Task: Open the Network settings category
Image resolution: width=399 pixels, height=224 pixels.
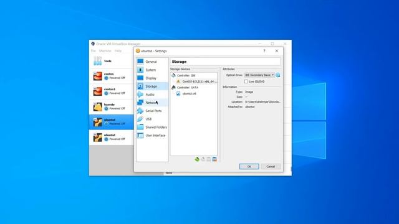Action: pyautogui.click(x=152, y=103)
